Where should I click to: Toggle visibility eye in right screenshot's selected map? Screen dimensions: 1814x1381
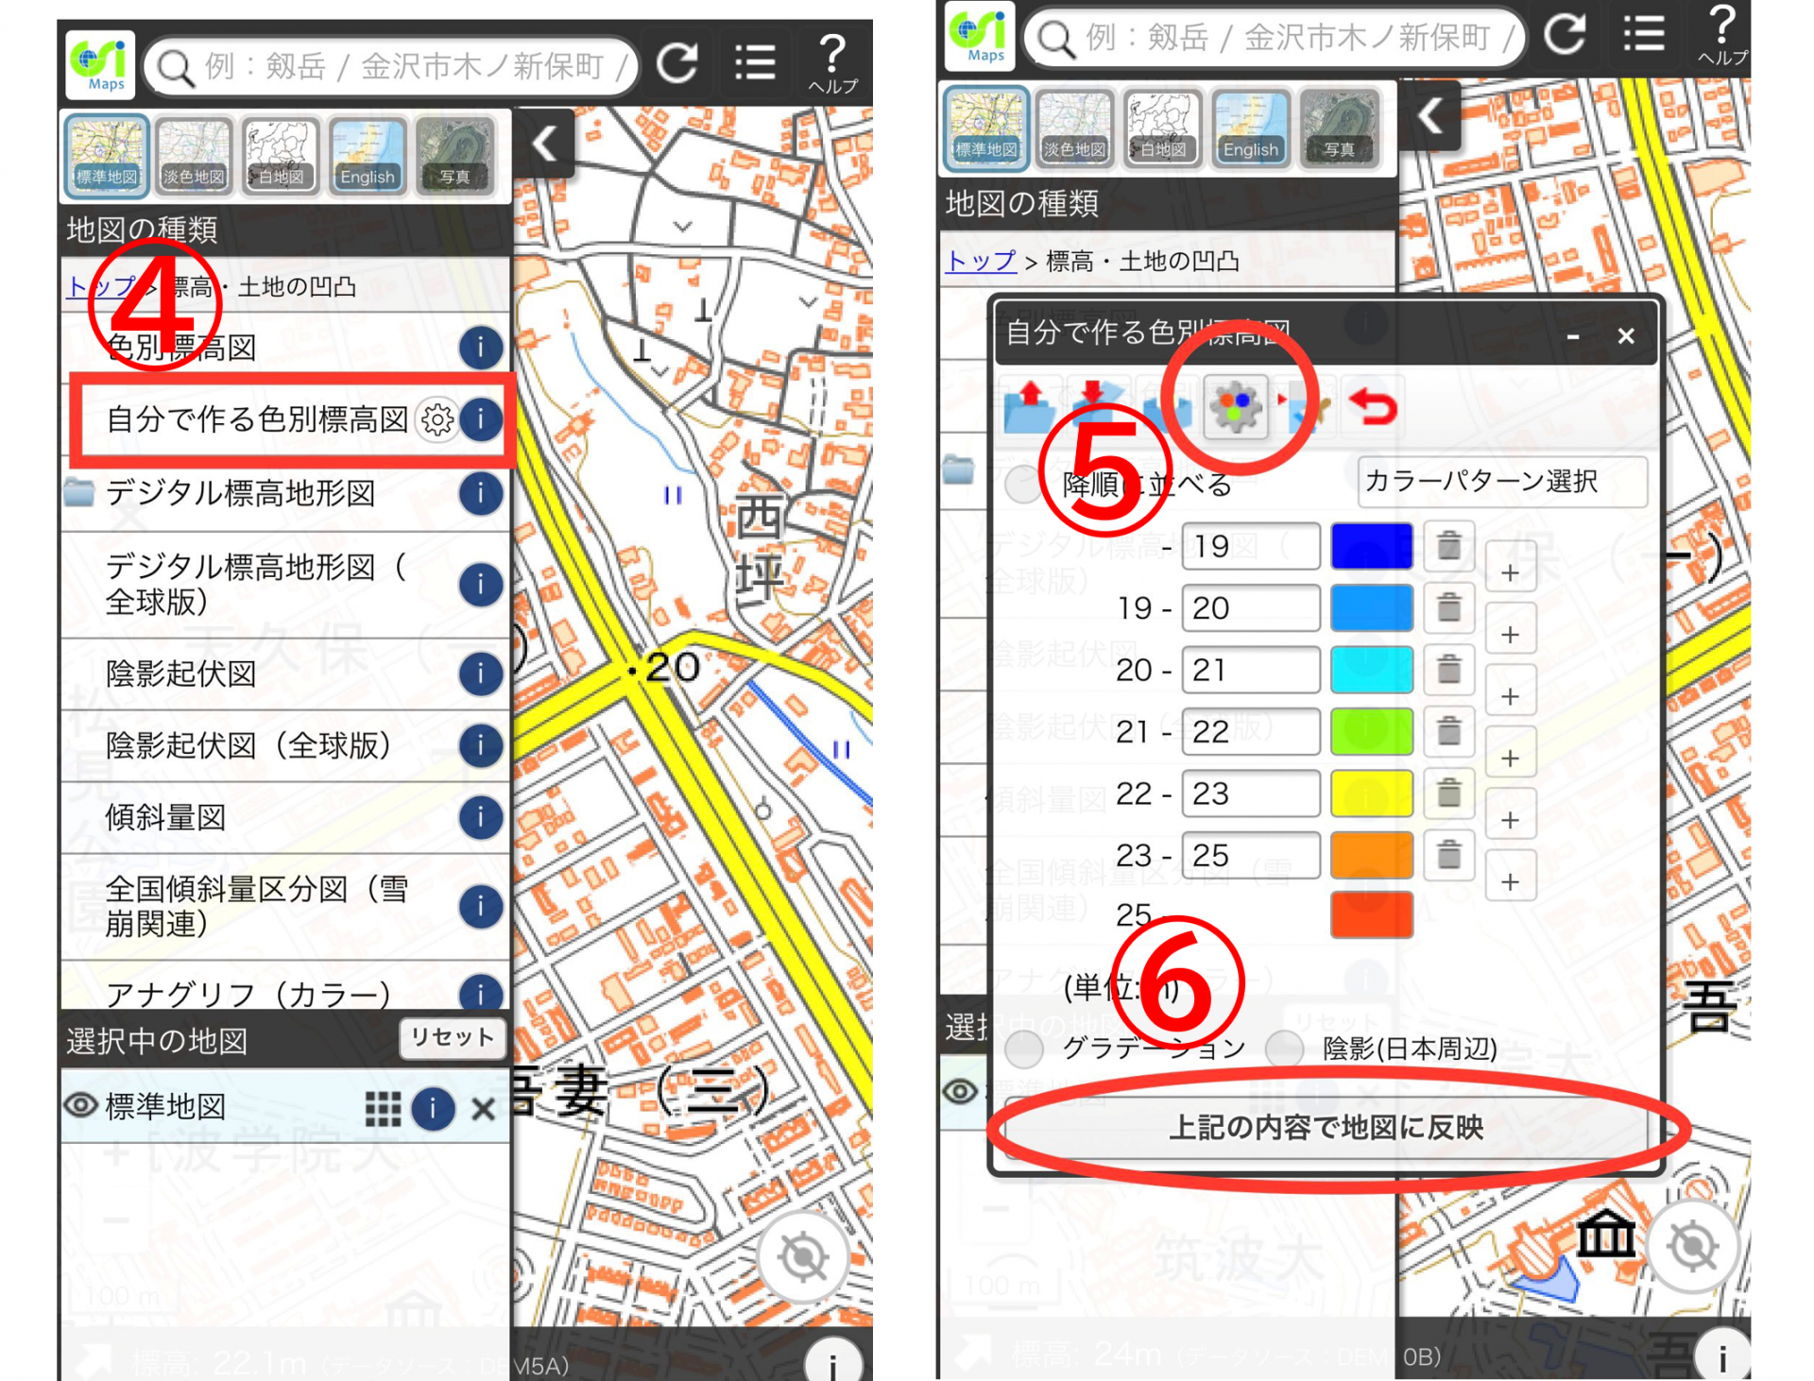click(x=961, y=1091)
